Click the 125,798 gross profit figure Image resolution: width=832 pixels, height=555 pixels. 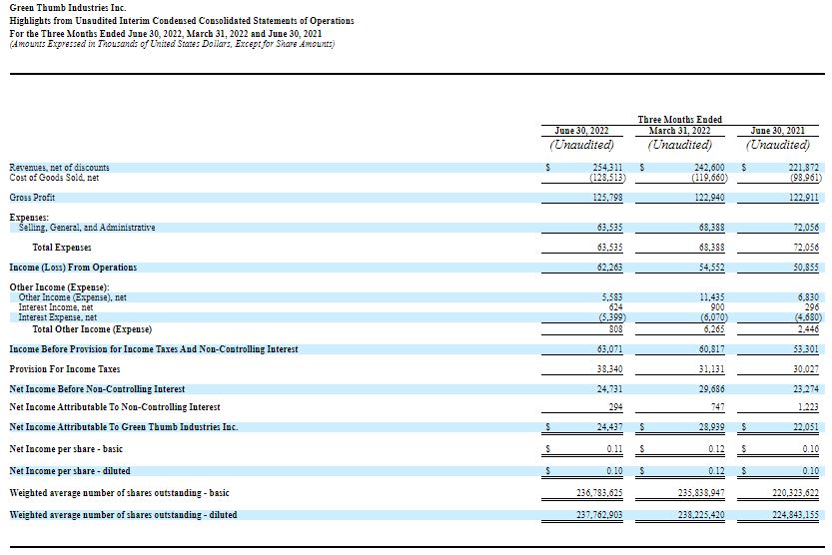pos(607,198)
